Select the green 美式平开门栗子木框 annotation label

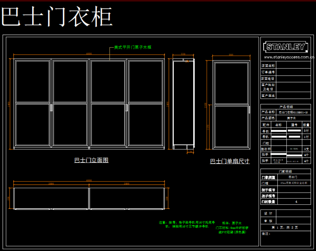click(133, 47)
